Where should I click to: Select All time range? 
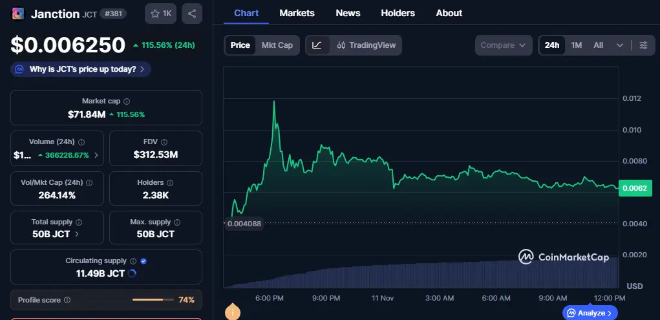click(598, 45)
